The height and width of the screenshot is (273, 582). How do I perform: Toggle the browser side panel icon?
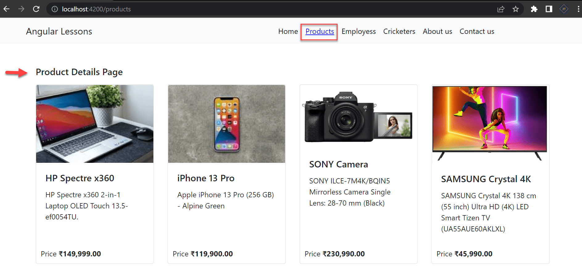click(x=549, y=9)
